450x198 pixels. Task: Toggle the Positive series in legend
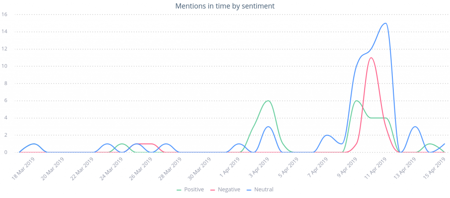pos(194,189)
